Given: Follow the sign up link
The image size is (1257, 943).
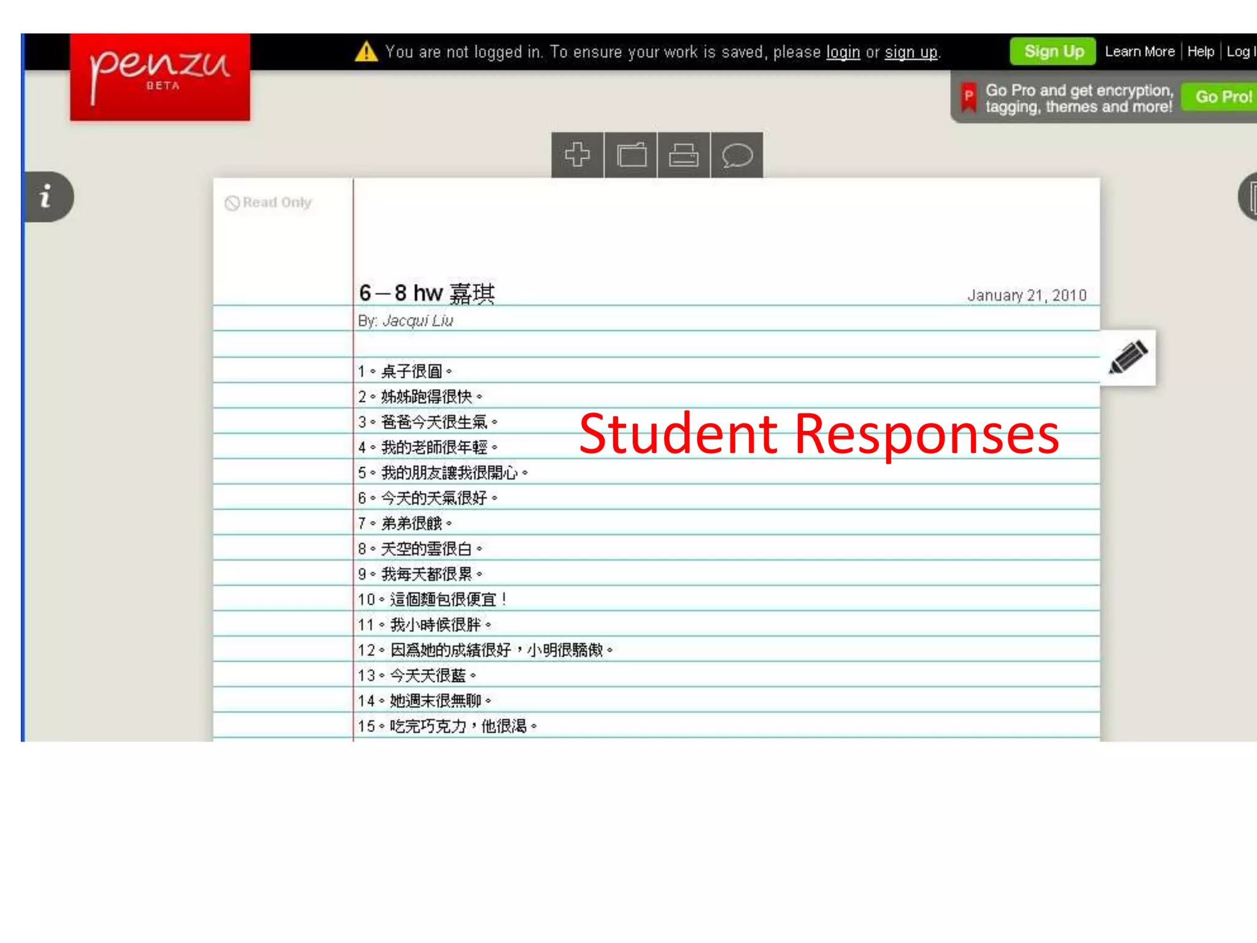Looking at the screenshot, I should coord(911,52).
